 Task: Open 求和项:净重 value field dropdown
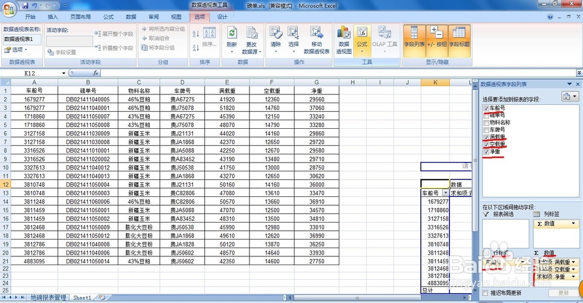(574, 277)
